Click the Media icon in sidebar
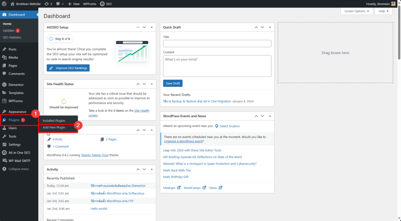401x221 pixels. point(4,57)
